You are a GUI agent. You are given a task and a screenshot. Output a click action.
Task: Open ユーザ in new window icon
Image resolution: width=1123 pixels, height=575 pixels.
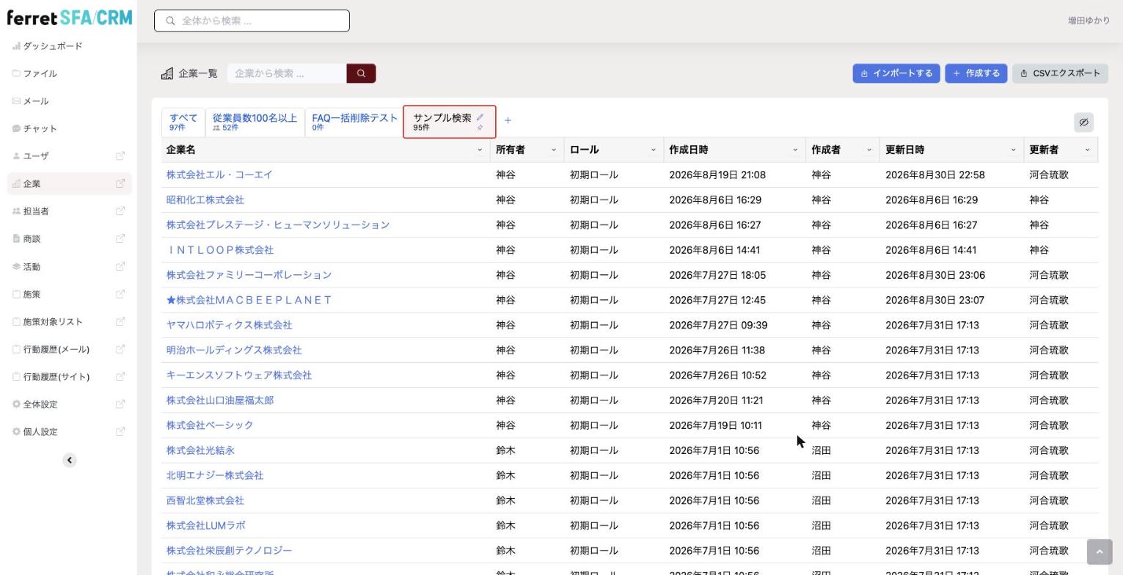click(120, 155)
